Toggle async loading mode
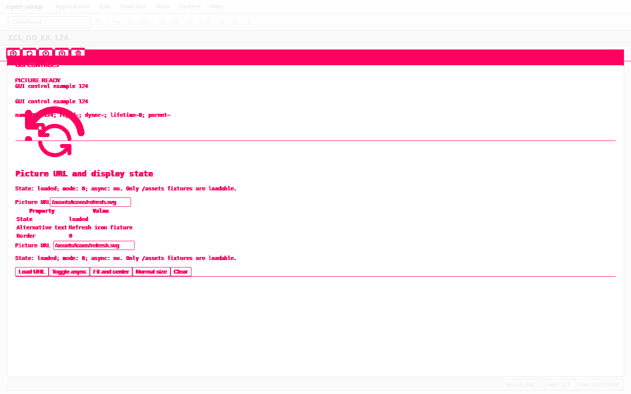This screenshot has height=394, width=631. coord(69,272)
